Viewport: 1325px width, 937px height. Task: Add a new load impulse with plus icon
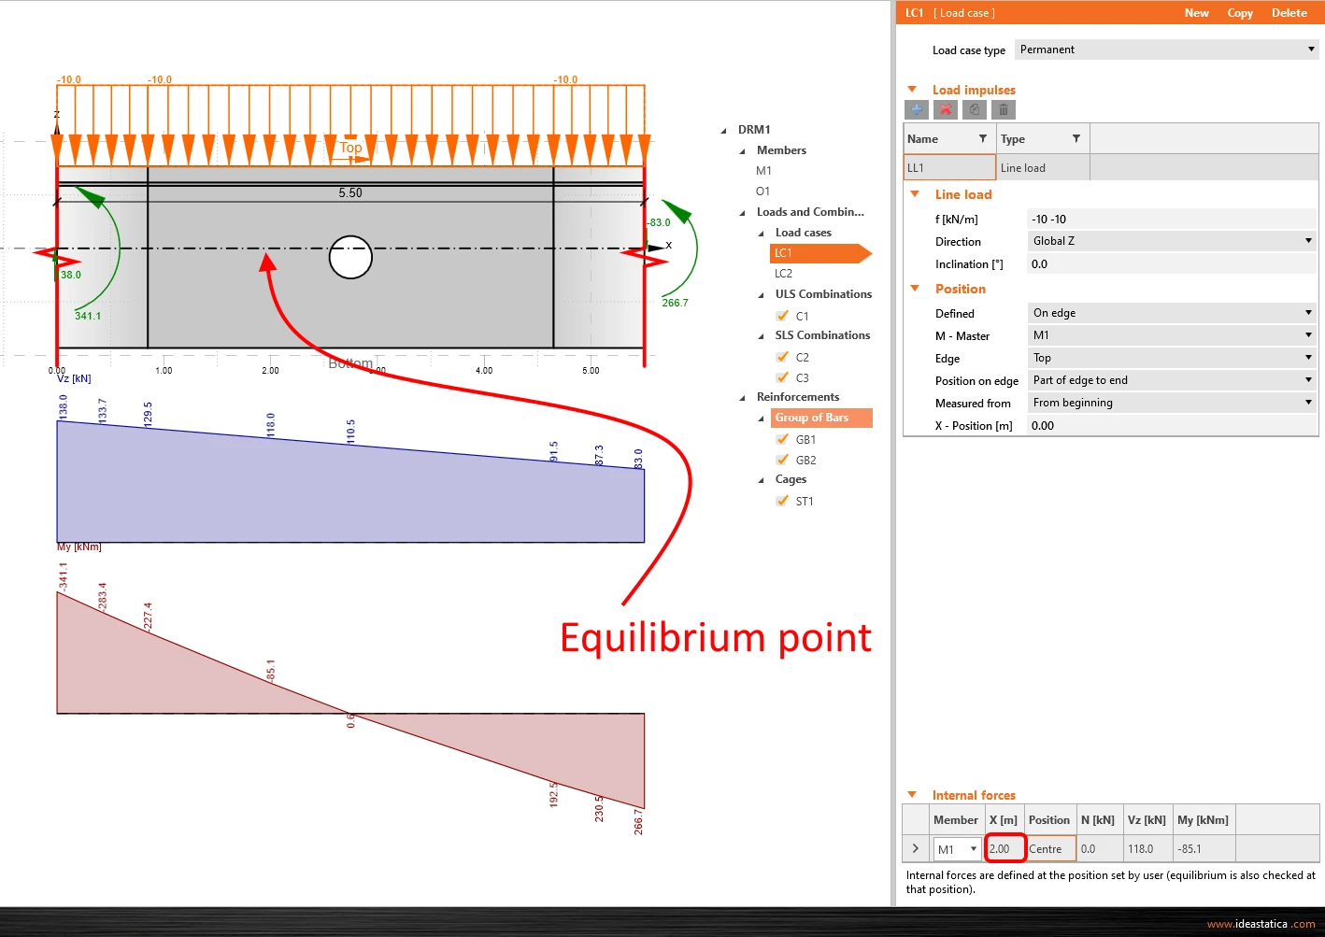click(x=917, y=109)
